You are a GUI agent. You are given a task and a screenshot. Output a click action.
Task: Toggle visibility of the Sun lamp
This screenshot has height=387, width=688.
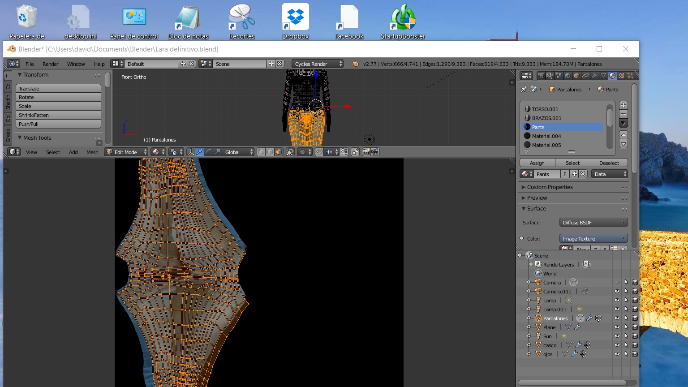point(617,336)
